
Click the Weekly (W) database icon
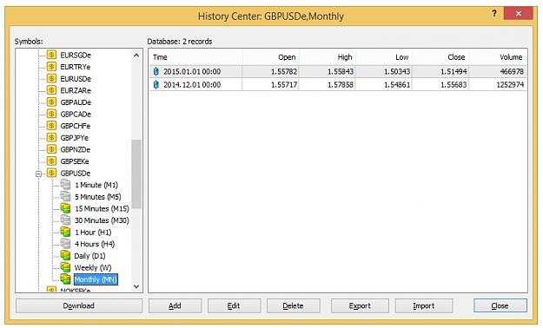point(65,267)
